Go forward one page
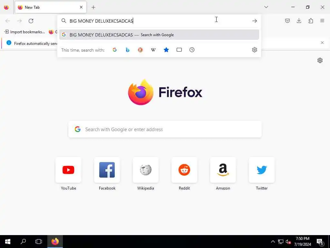 pyautogui.click(x=19, y=21)
